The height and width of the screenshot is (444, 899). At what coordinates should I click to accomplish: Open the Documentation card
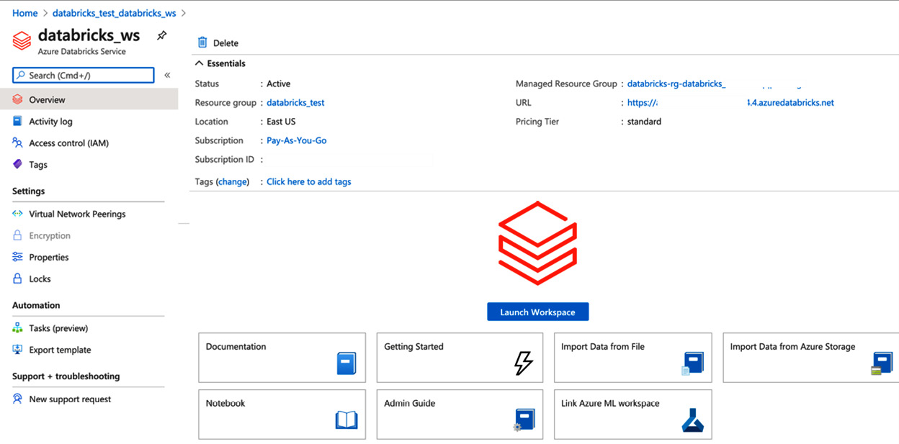(282, 357)
